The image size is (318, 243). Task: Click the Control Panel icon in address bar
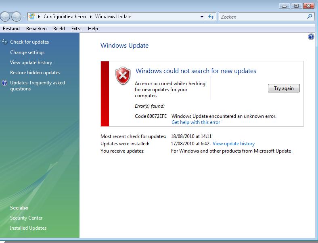(32, 17)
